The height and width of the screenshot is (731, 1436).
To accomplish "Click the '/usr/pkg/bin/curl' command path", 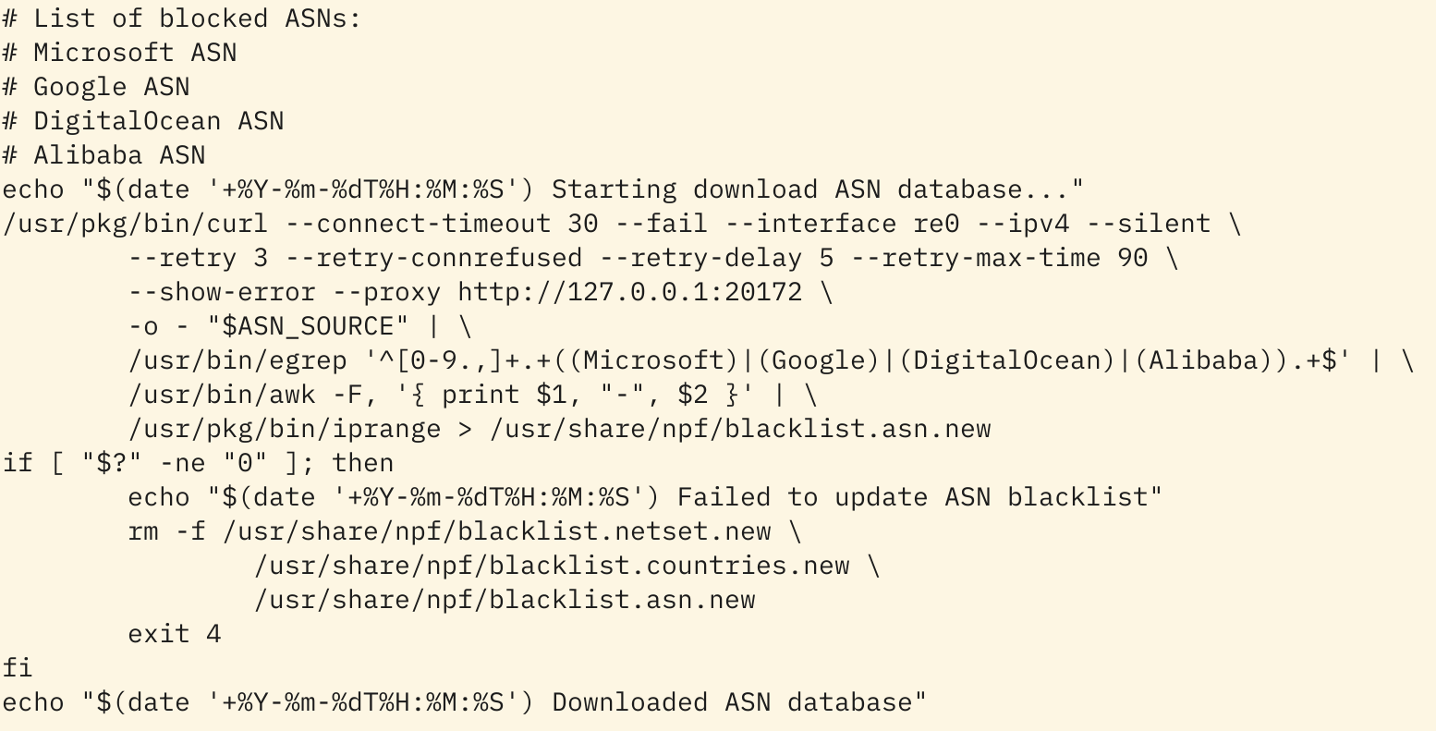I will coord(135,224).
